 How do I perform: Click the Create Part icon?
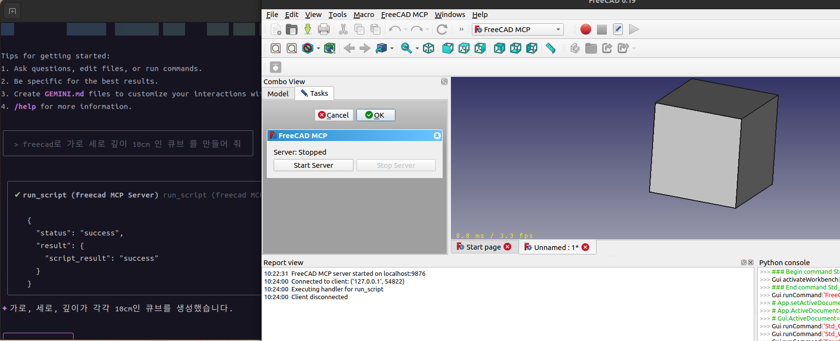click(575, 48)
